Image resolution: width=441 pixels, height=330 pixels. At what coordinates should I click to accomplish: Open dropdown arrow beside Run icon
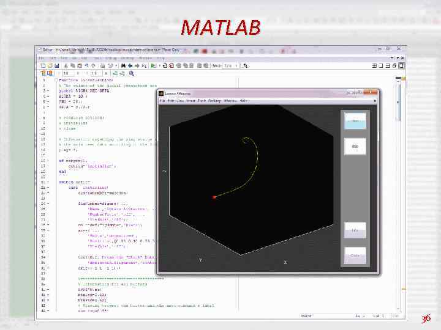coord(159,65)
